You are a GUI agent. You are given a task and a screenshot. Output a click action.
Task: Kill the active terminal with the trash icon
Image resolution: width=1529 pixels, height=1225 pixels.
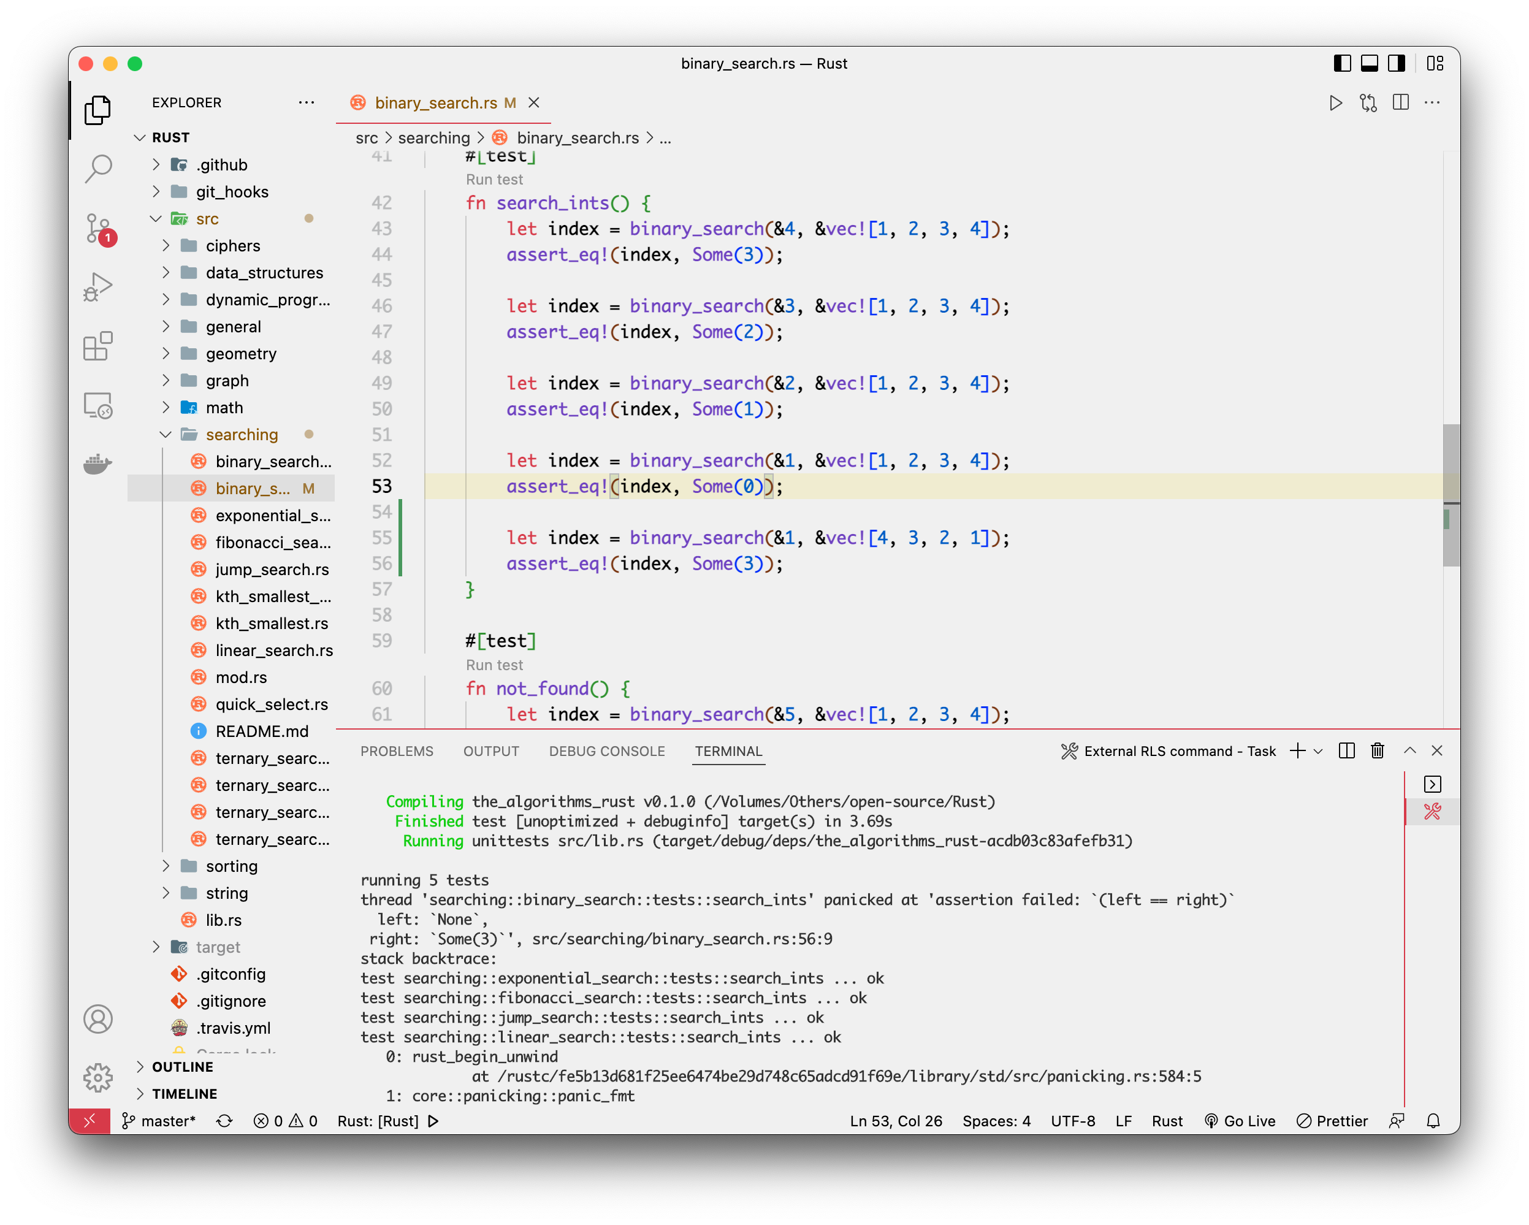click(1376, 750)
